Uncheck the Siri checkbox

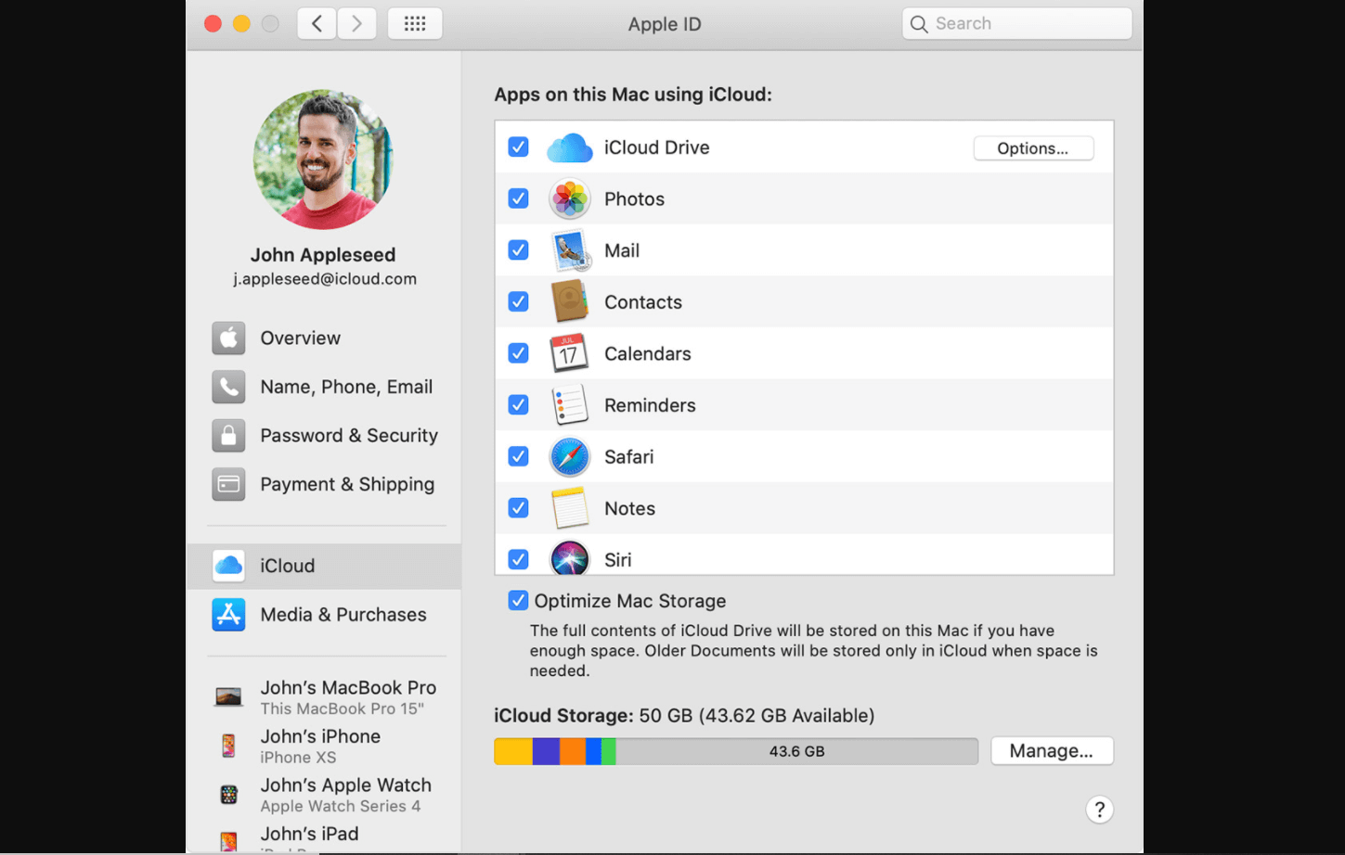pos(519,559)
